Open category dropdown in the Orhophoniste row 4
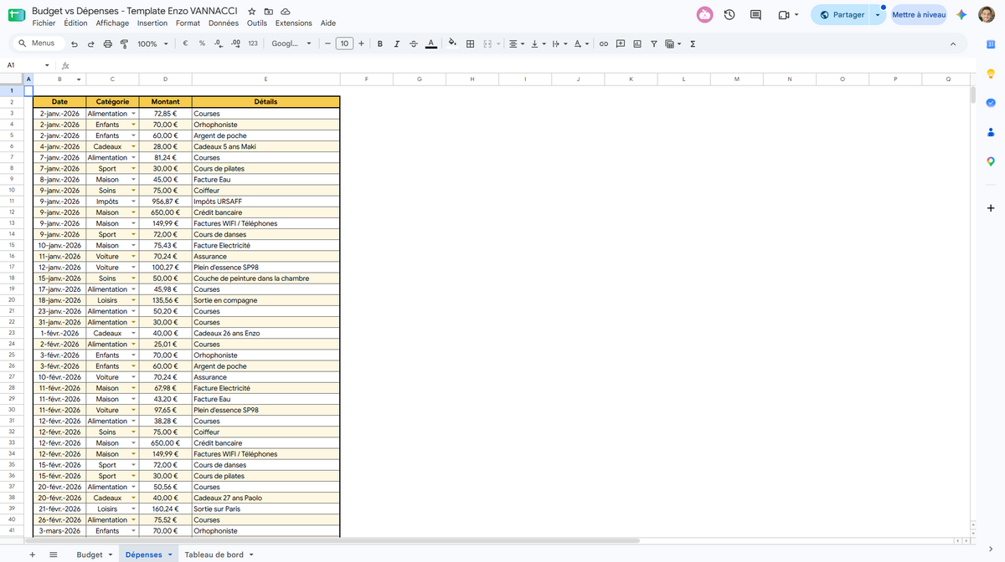1005x562 pixels. click(132, 125)
